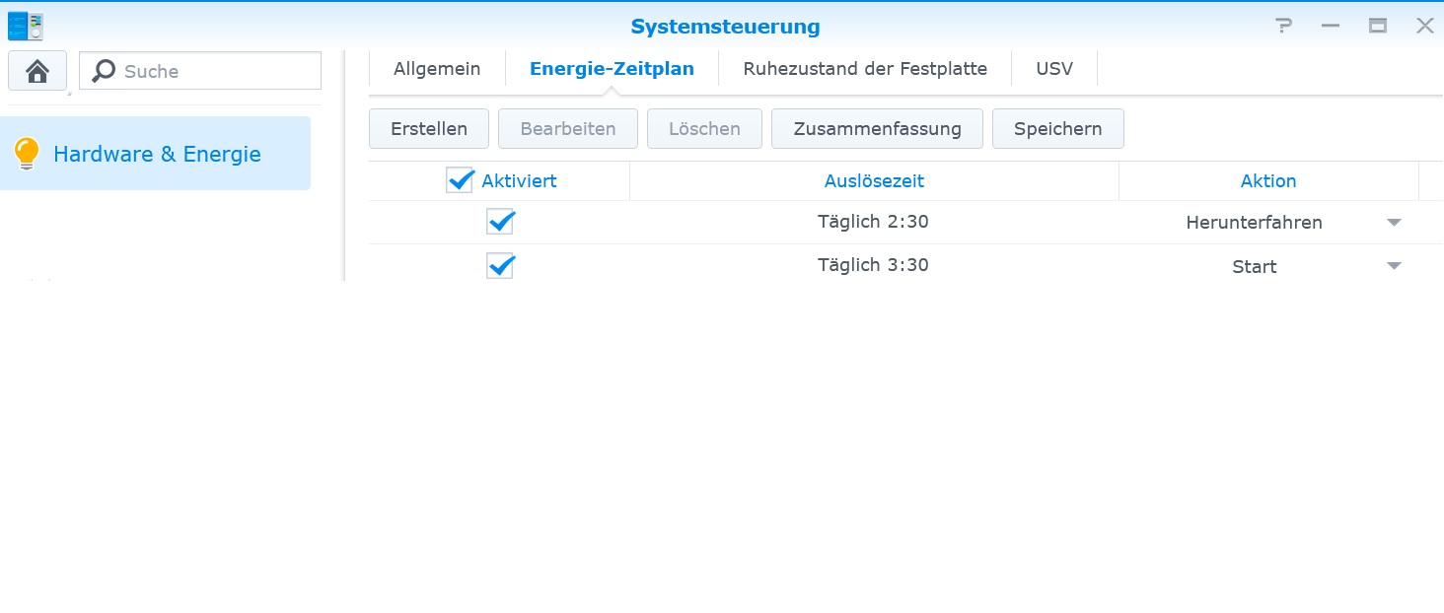
Task: Toggle the Aktiviert header checkbox
Action: pos(460,180)
